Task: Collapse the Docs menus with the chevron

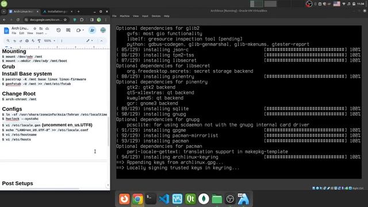Action: pos(102,41)
